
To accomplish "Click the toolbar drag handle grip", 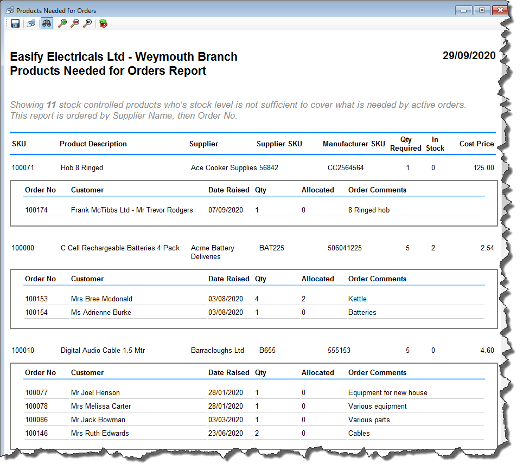I will point(6,23).
